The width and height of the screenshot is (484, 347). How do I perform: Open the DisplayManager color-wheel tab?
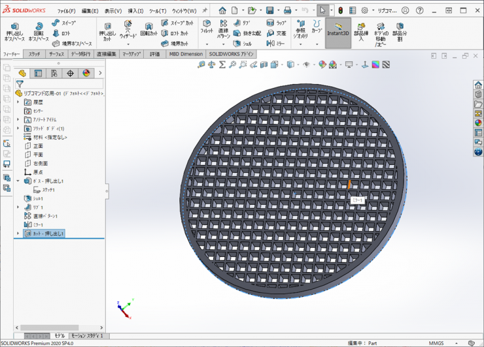[x=86, y=73]
